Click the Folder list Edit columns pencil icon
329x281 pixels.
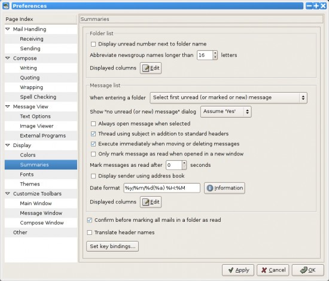(146, 68)
